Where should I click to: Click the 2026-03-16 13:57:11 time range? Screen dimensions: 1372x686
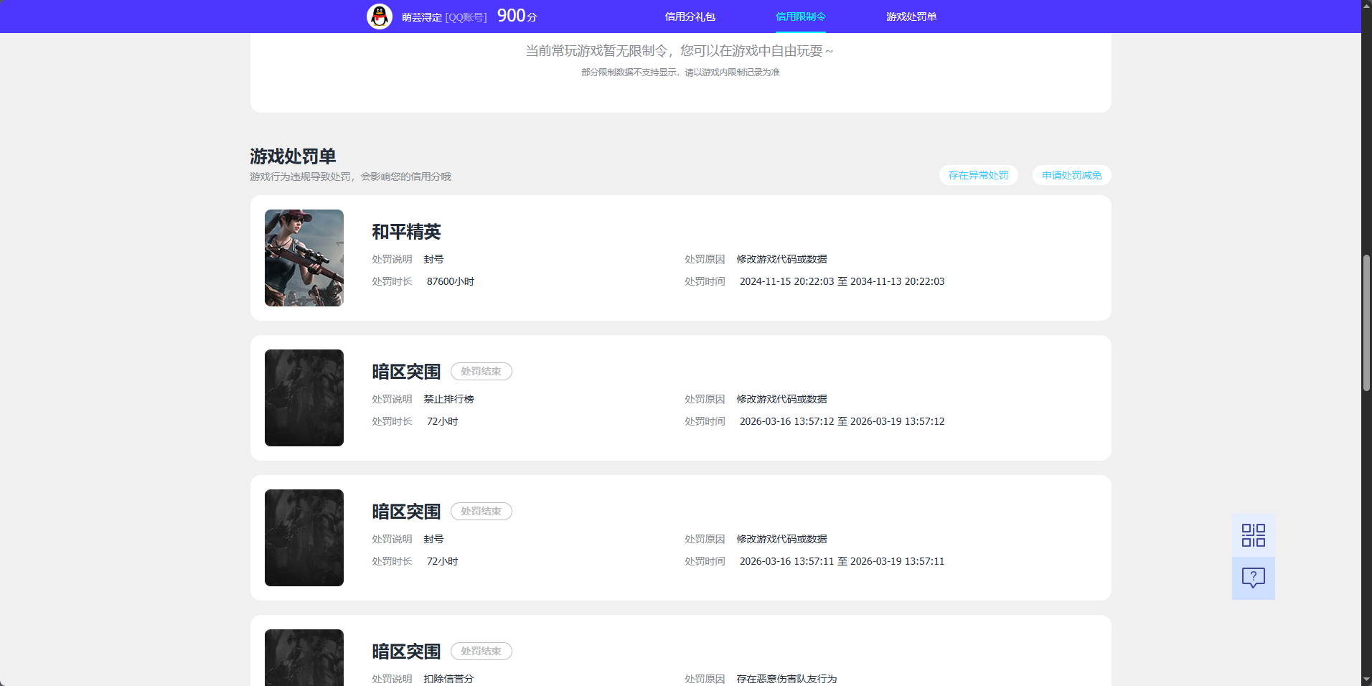point(842,561)
